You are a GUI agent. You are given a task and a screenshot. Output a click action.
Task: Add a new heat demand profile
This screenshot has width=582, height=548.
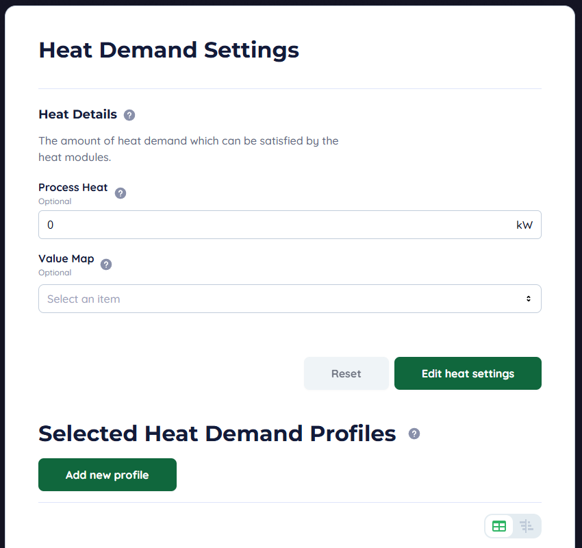(107, 475)
